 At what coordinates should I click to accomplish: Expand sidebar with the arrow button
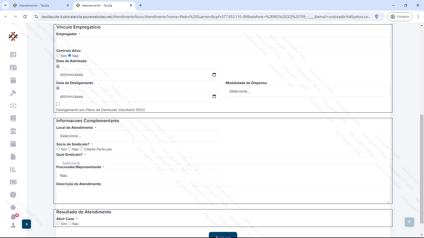pyautogui.click(x=26, y=224)
